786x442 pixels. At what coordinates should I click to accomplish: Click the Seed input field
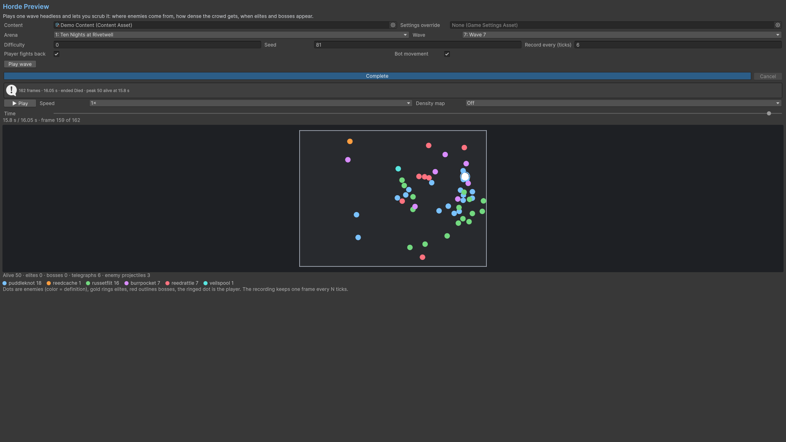pos(418,45)
